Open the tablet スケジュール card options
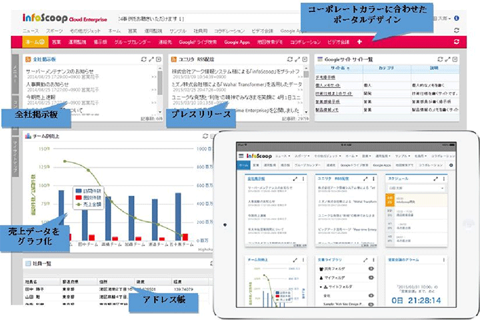The height and width of the screenshot is (320, 480). (444, 179)
